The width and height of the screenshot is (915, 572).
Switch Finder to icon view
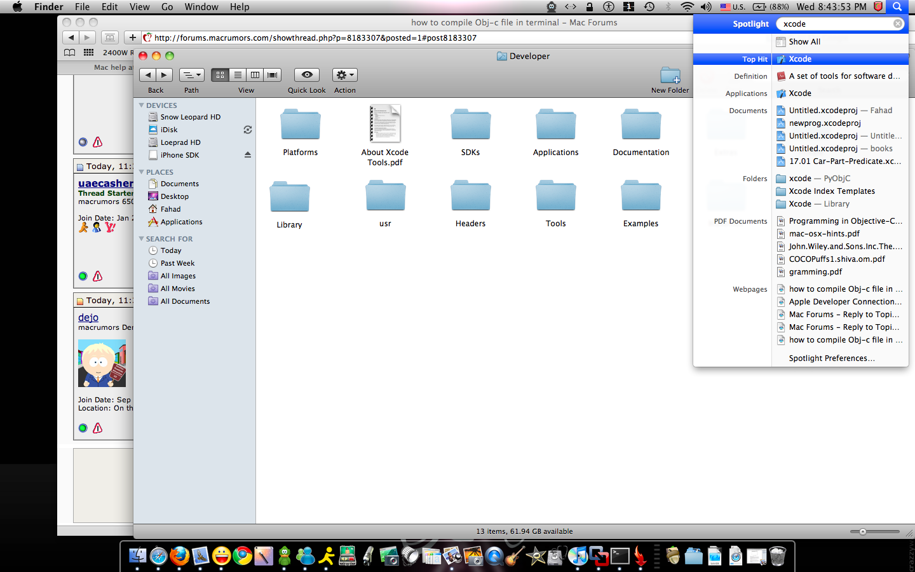click(x=220, y=75)
